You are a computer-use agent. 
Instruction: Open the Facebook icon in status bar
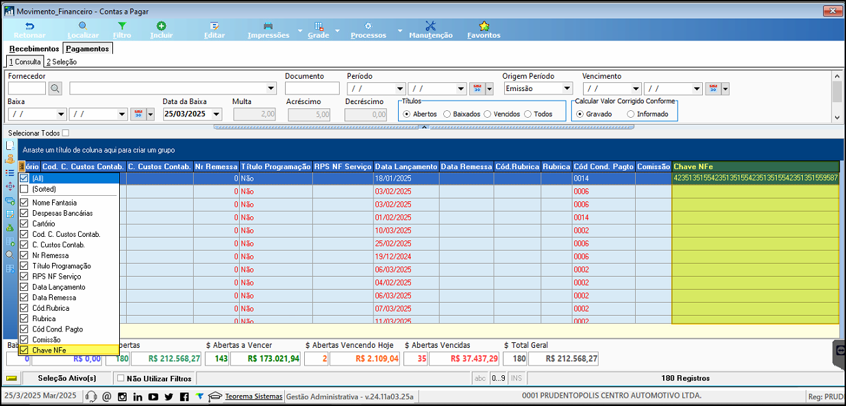click(x=184, y=396)
